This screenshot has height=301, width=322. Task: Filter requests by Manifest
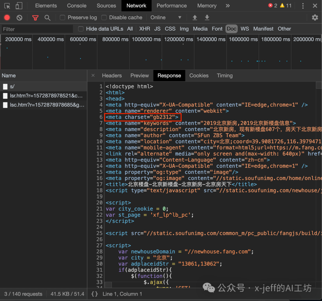263,29
